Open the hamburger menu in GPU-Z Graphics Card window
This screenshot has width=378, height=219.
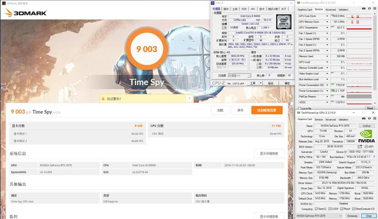click(375, 118)
